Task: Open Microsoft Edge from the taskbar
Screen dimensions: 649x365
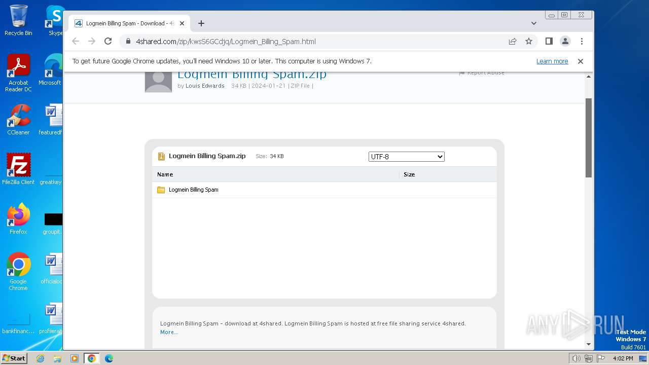Action: (109, 358)
